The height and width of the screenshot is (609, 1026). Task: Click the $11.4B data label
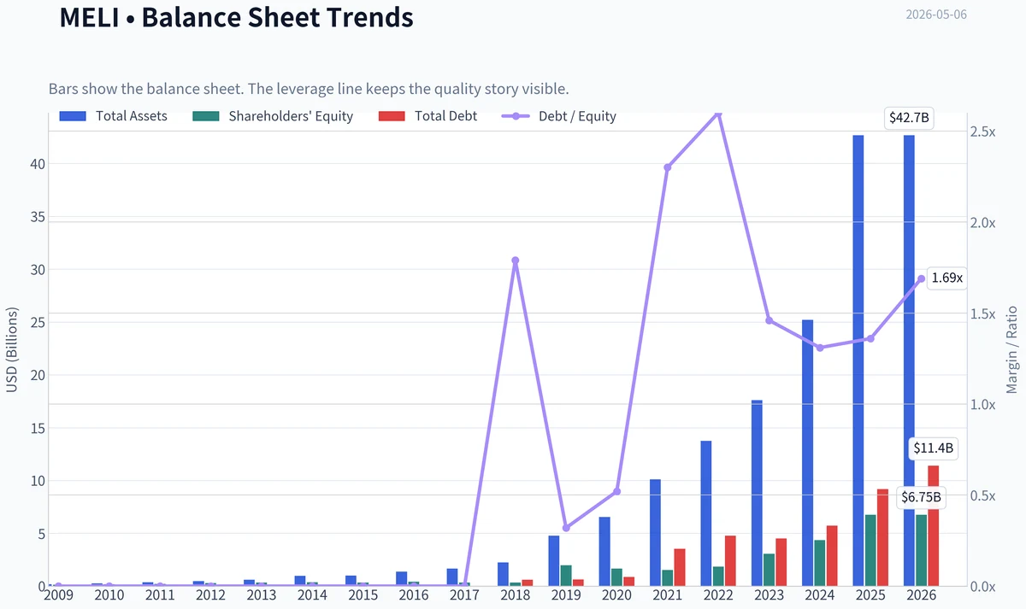tap(934, 448)
